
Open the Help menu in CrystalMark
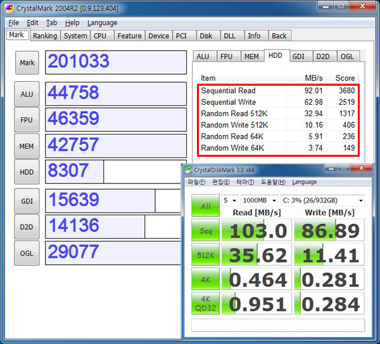(72, 23)
